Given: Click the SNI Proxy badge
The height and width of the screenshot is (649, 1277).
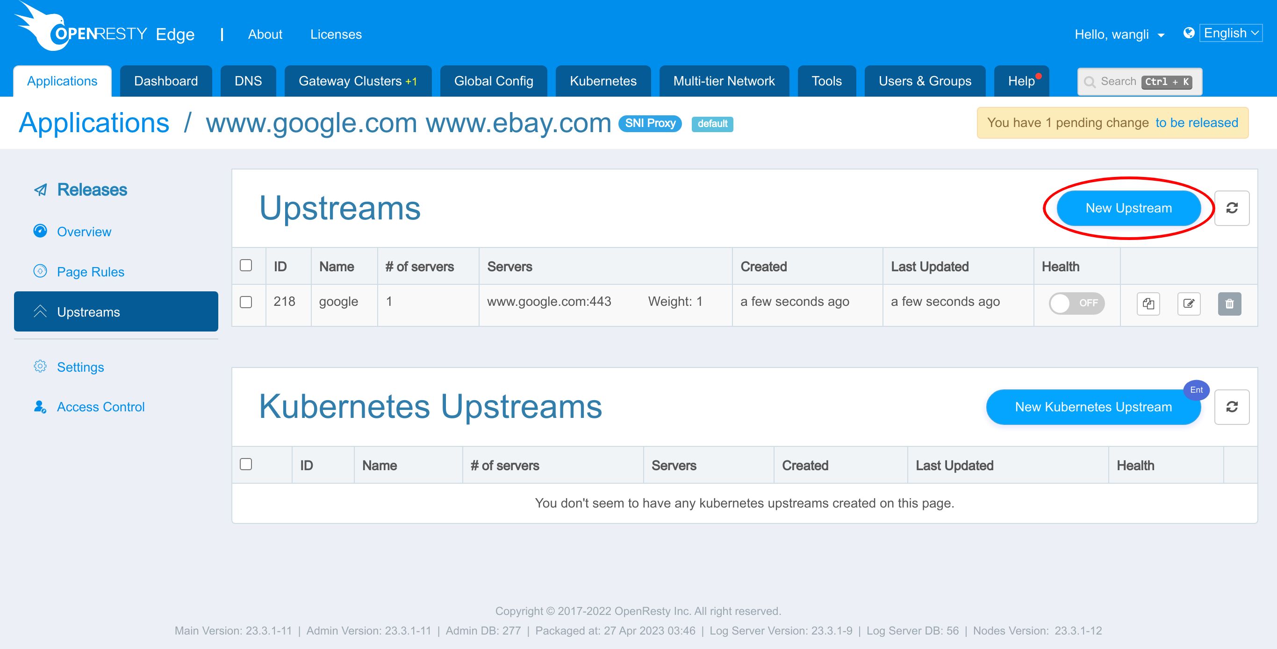Looking at the screenshot, I should (650, 123).
